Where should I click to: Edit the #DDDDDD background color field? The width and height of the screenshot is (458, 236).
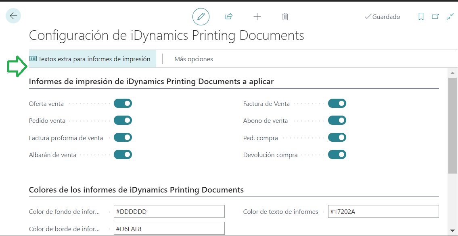click(x=169, y=211)
